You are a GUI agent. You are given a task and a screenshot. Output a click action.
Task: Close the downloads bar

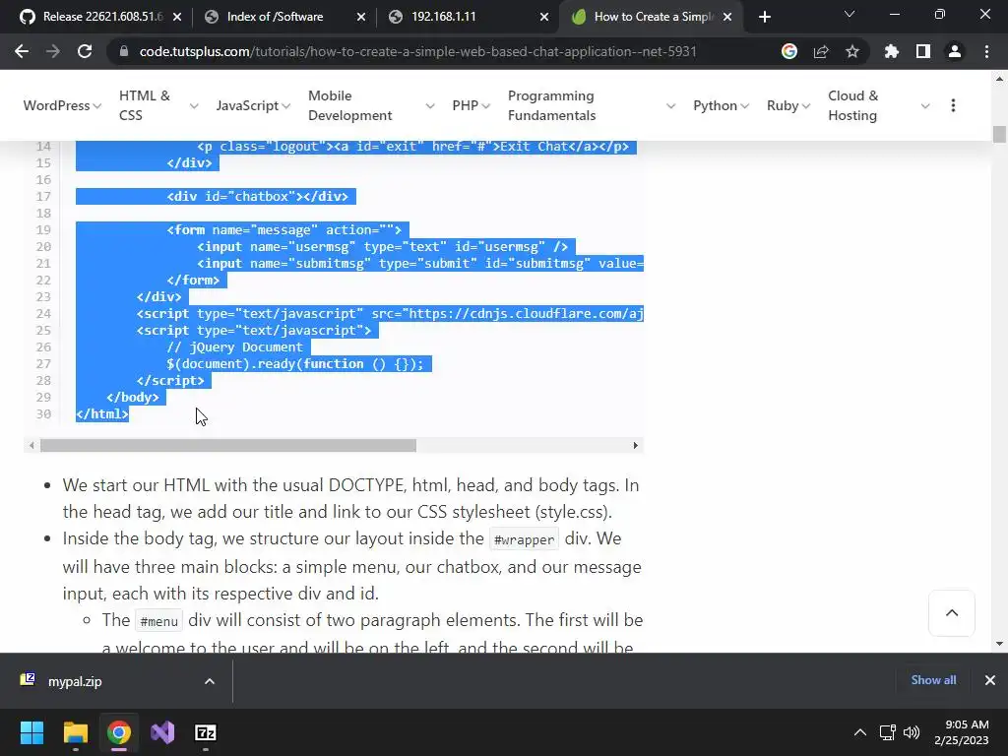point(990,680)
